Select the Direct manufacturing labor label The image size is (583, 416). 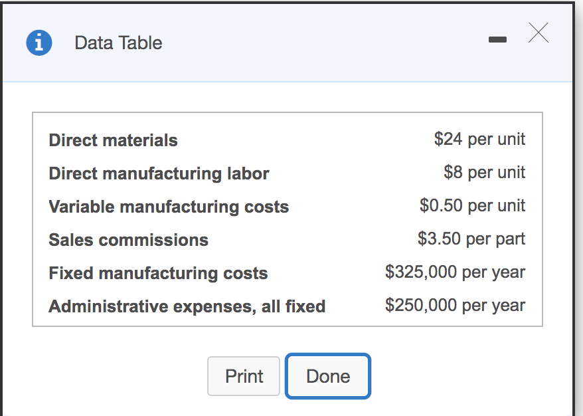coord(159,173)
